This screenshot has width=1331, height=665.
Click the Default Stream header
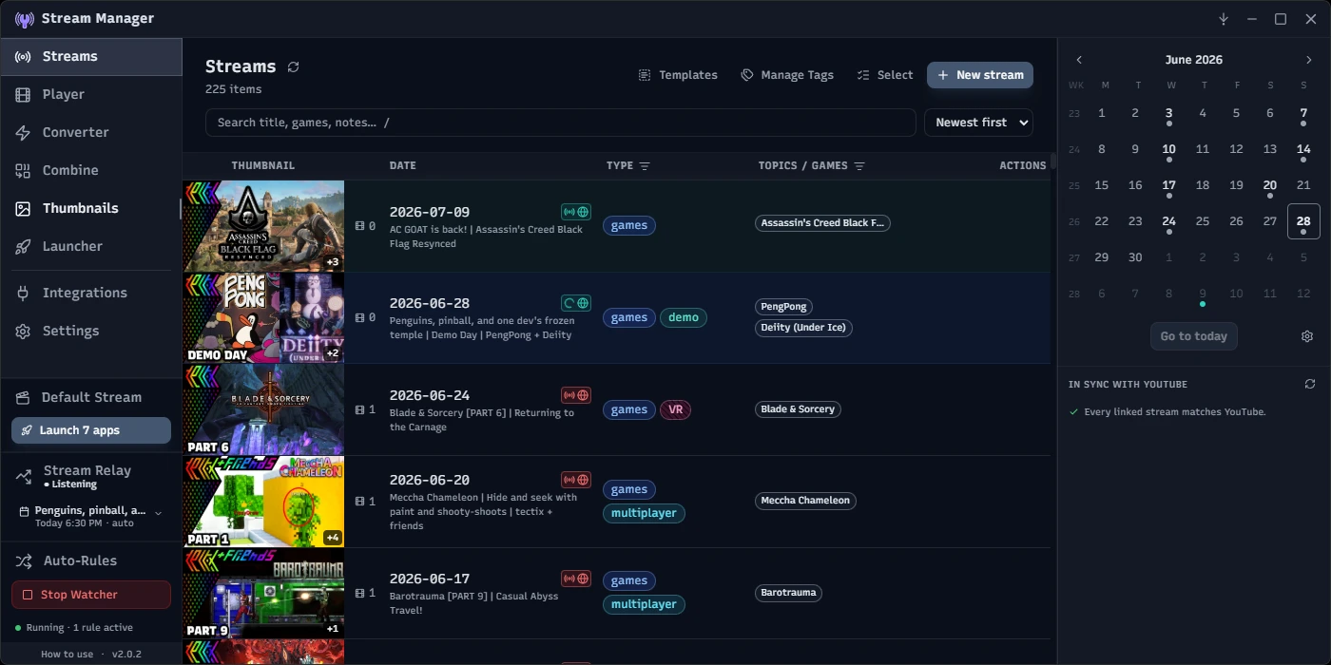[91, 397]
